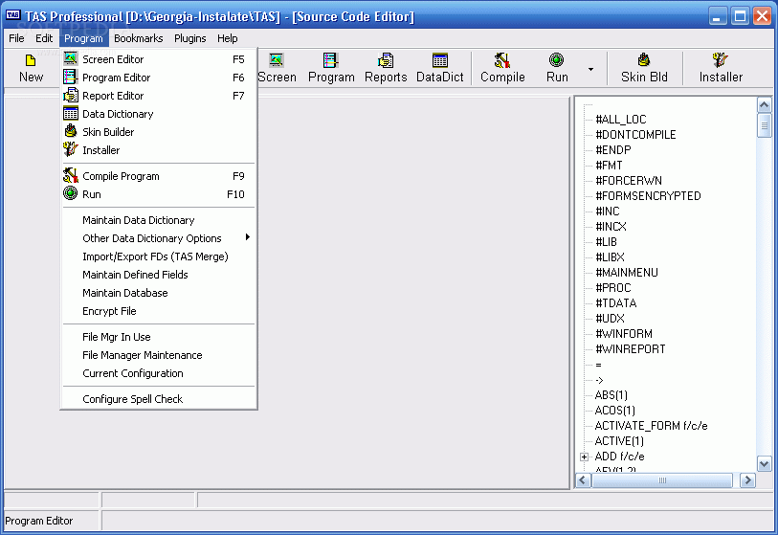Select #DONTCOMPILE in the command list

[635, 135]
